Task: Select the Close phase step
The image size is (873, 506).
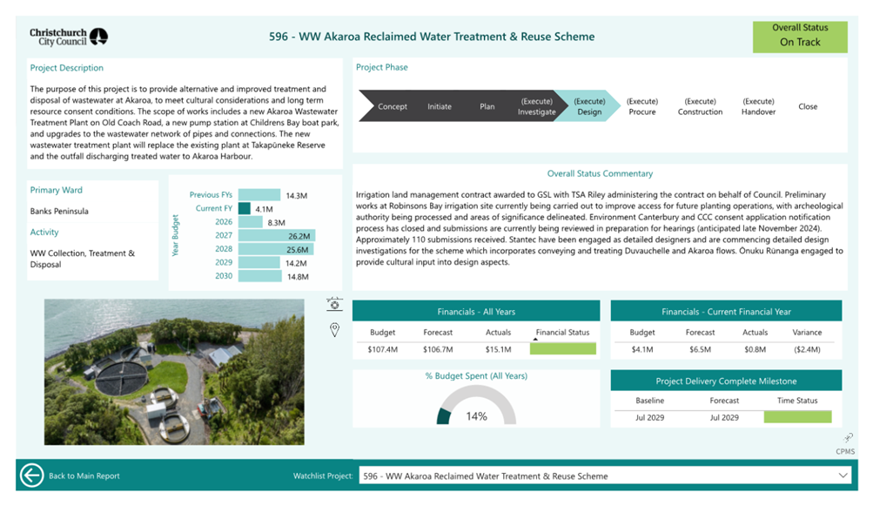Action: point(808,106)
